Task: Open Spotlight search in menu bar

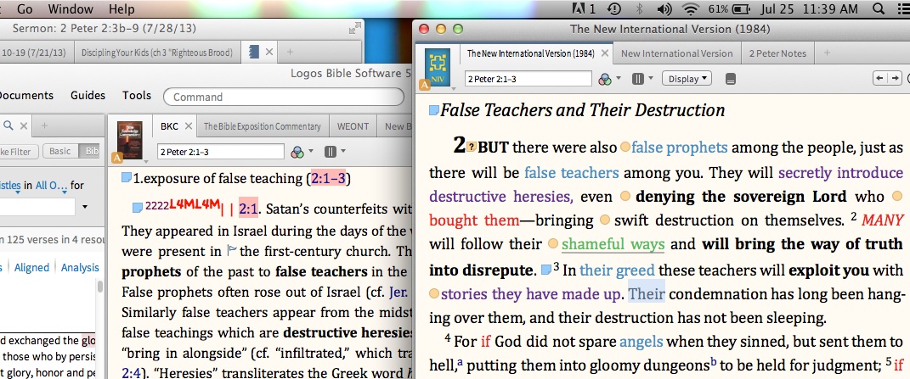Action: [x=879, y=8]
